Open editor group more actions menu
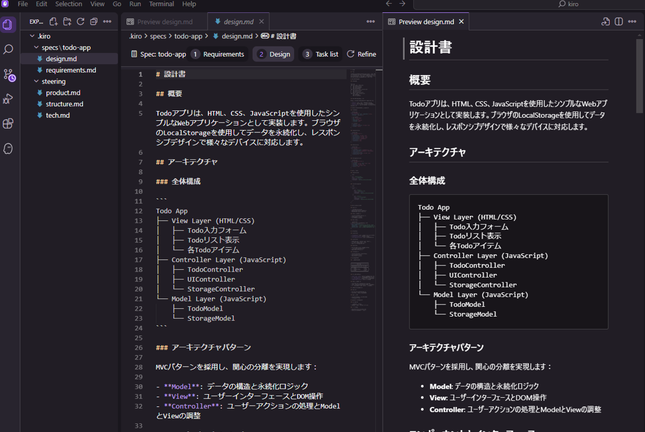The height and width of the screenshot is (432, 645). point(370,21)
